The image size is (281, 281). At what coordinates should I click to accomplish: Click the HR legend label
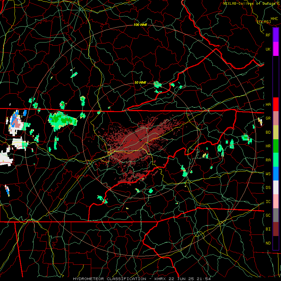click(x=268, y=146)
